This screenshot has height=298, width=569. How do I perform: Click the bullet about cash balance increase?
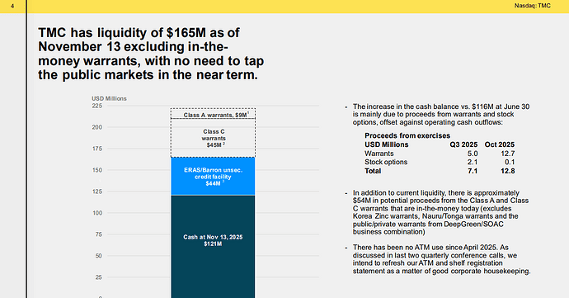click(x=441, y=115)
